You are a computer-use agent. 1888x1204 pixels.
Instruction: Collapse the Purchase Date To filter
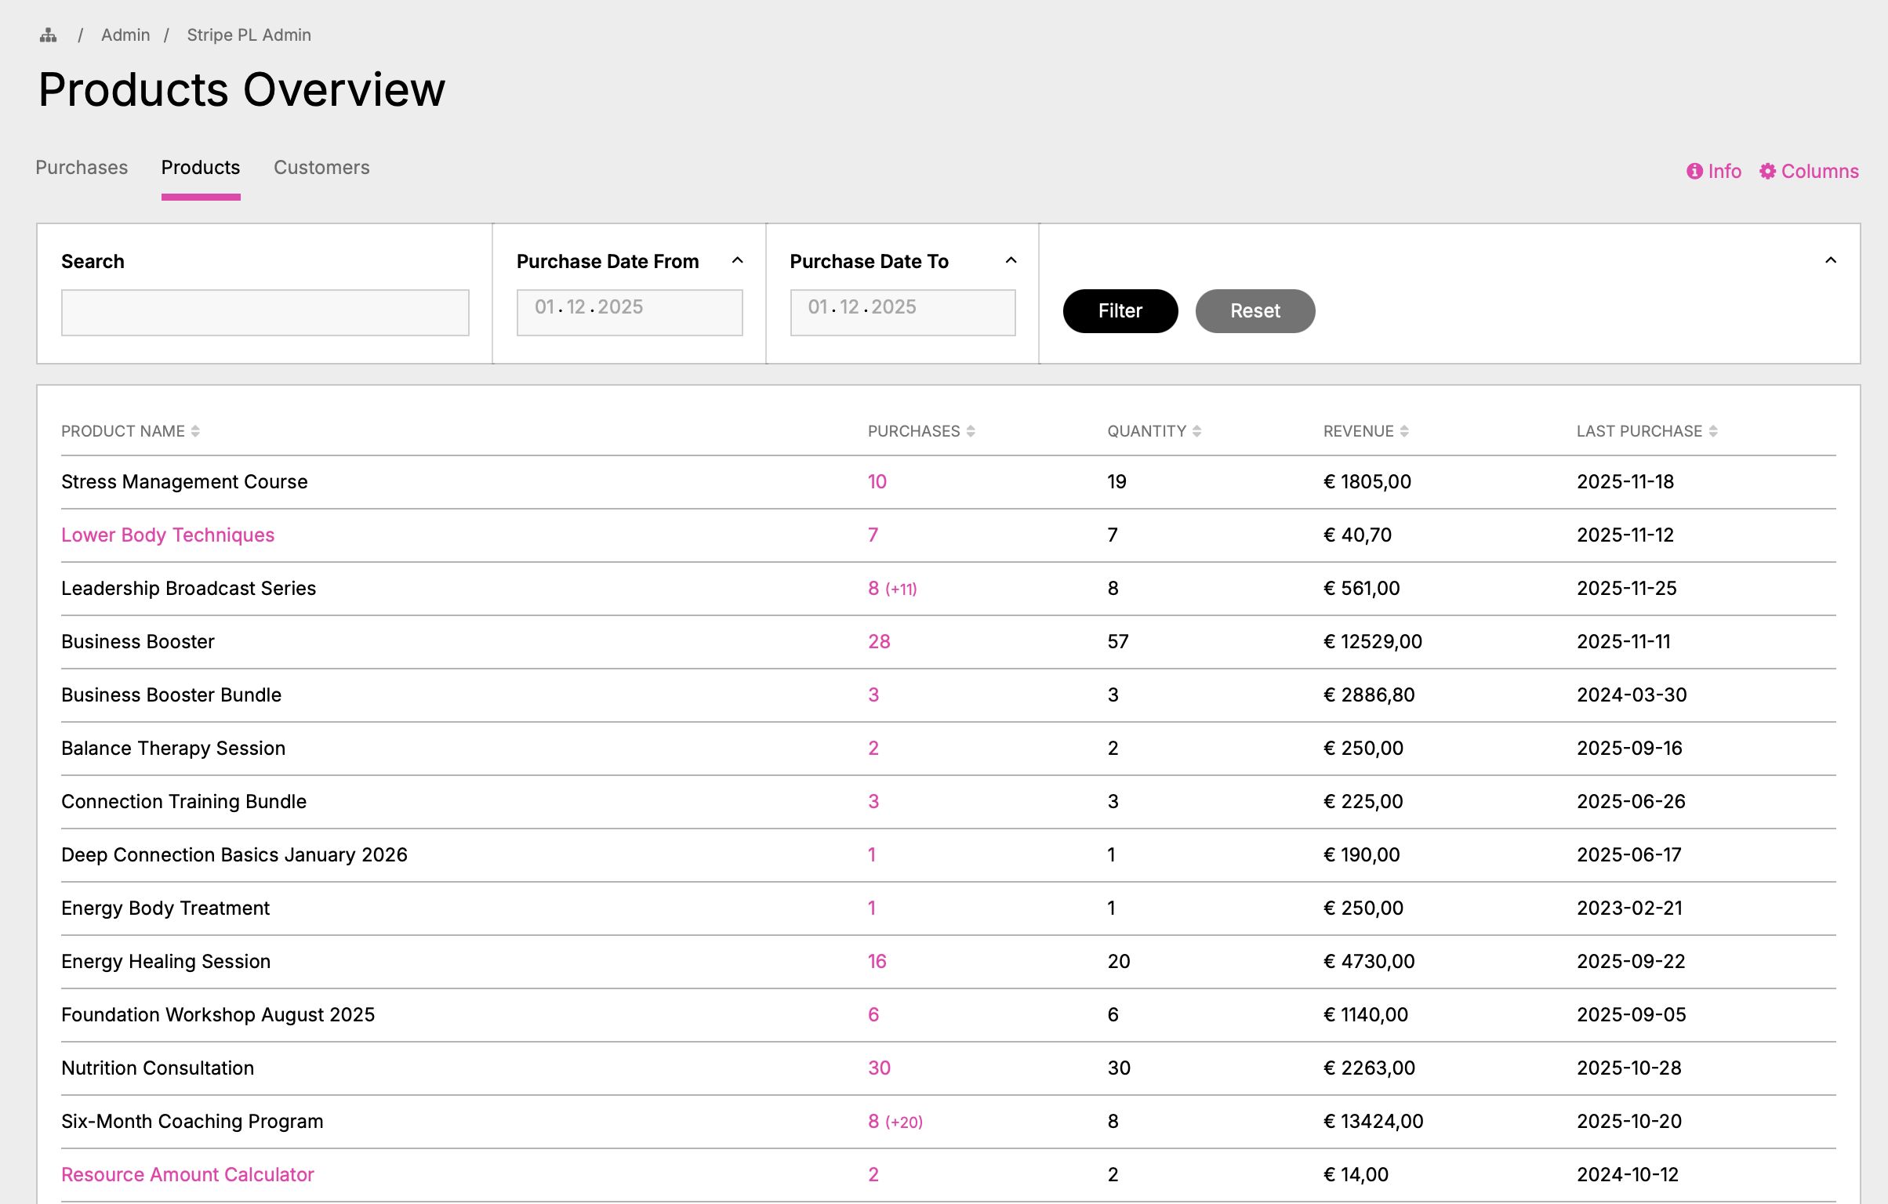click(x=1011, y=260)
